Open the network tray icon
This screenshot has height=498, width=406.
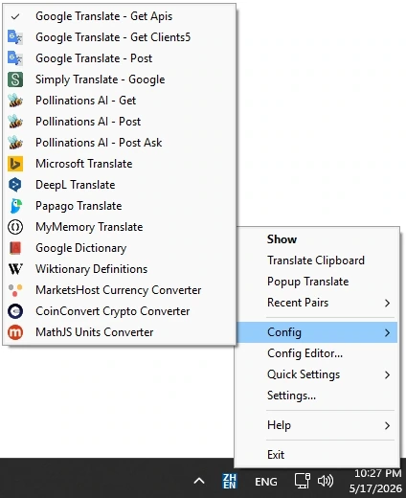click(302, 481)
